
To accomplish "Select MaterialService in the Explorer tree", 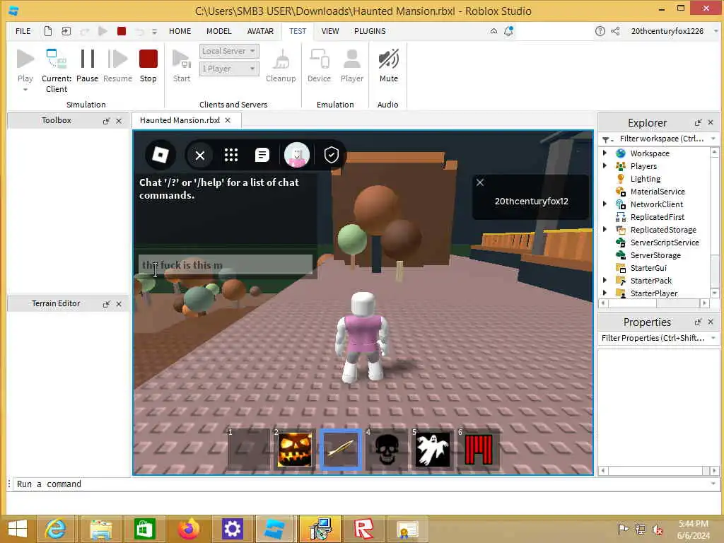I will (x=657, y=191).
